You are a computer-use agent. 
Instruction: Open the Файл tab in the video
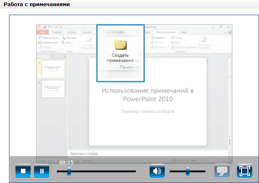tap(42, 32)
